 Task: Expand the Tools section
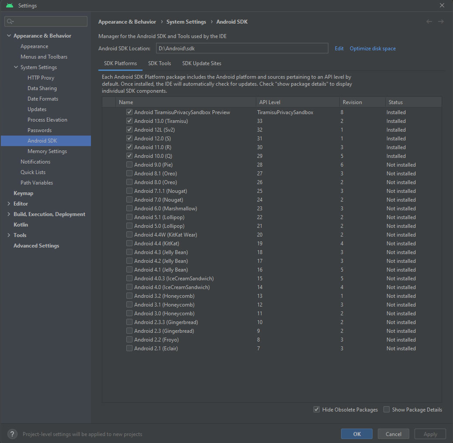pos(9,235)
